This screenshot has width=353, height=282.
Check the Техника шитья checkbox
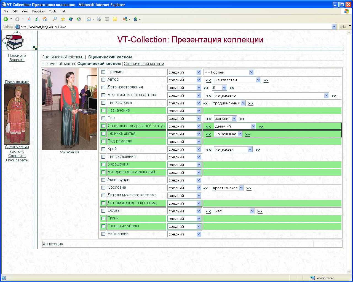pos(103,134)
